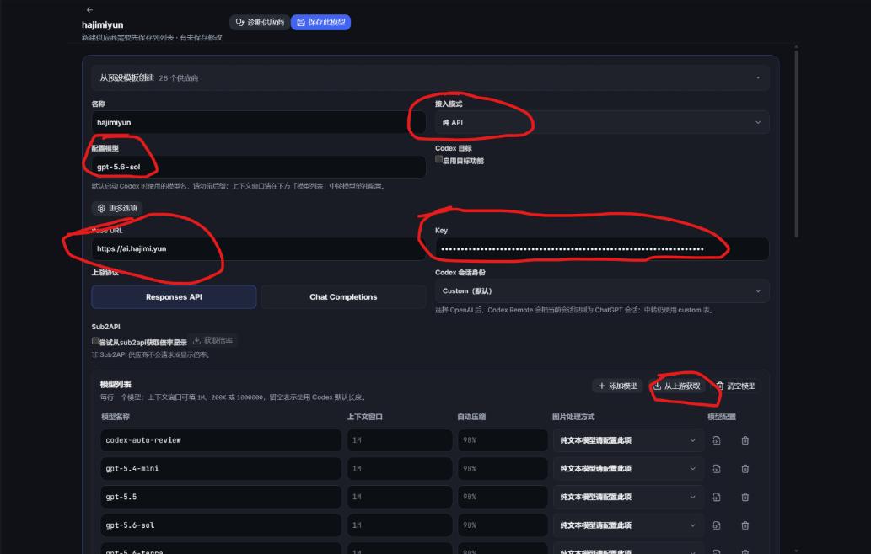Viewport: 871px width, 554px height.
Task: Edit the codex-auto-review model name field
Action: (x=221, y=440)
